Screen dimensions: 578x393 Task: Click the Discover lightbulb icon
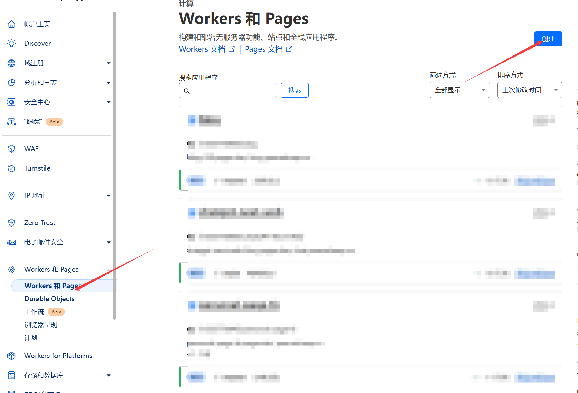(x=11, y=43)
